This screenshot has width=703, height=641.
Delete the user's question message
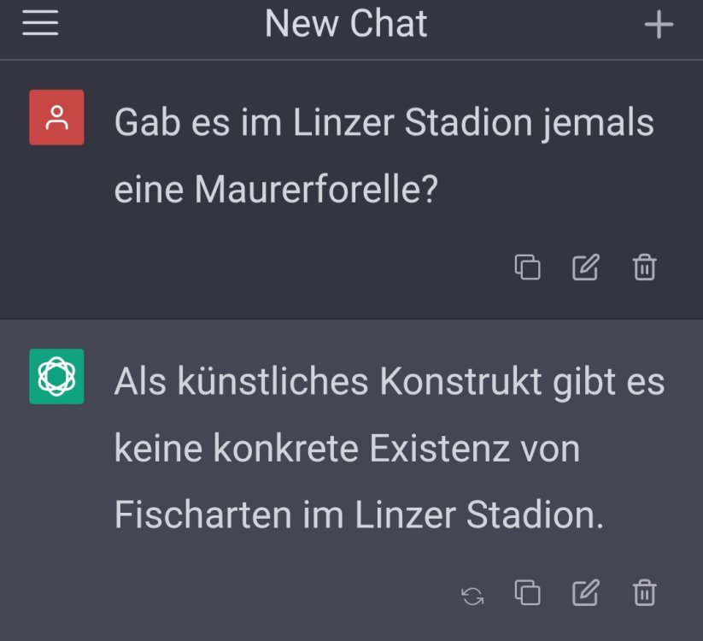point(644,268)
